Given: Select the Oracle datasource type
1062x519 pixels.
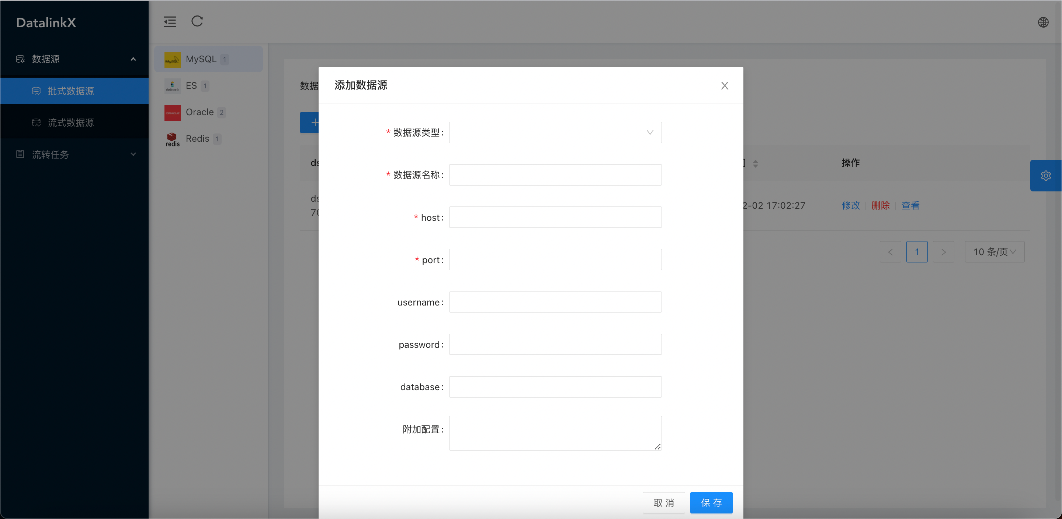Looking at the screenshot, I should point(199,112).
